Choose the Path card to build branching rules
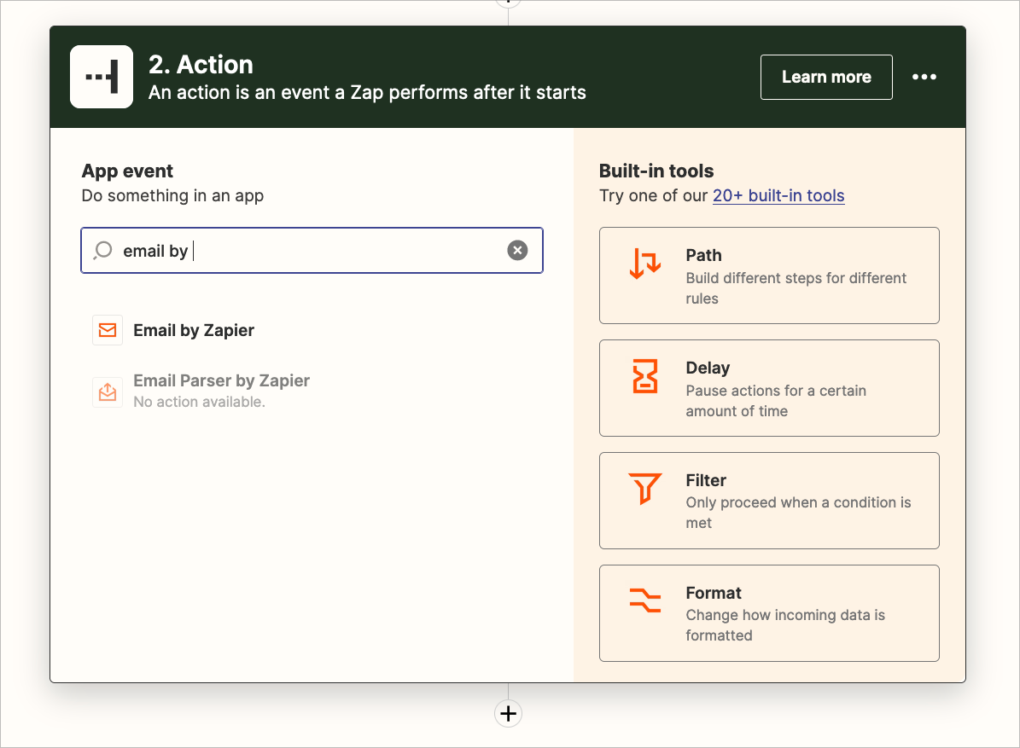 [x=769, y=275]
